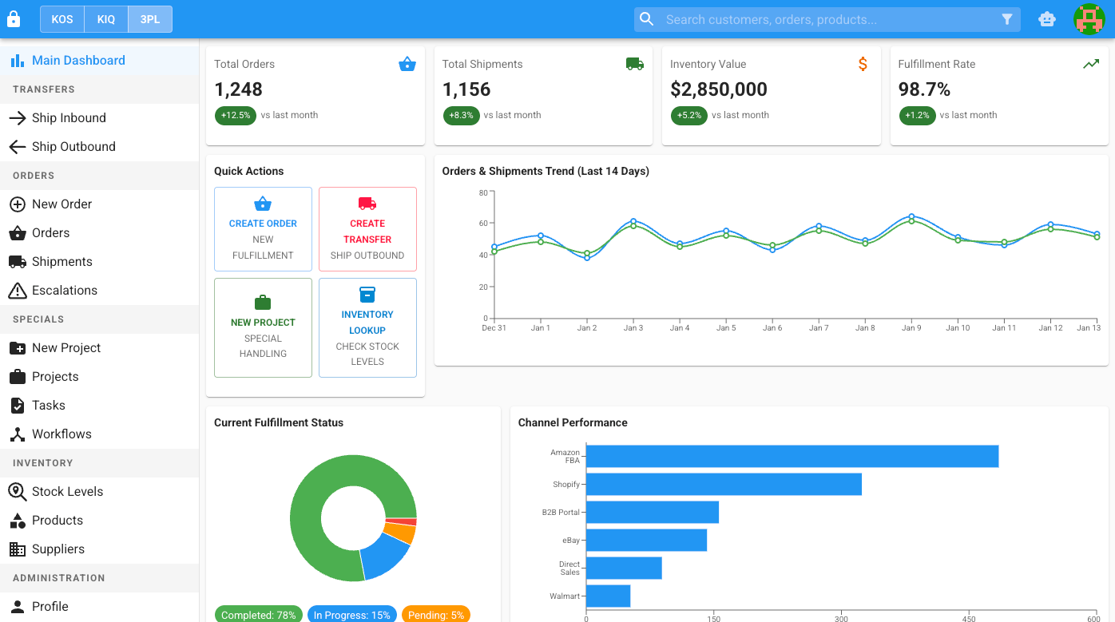
Task: Click the +12.5% Total Orders badge
Action: [236, 115]
